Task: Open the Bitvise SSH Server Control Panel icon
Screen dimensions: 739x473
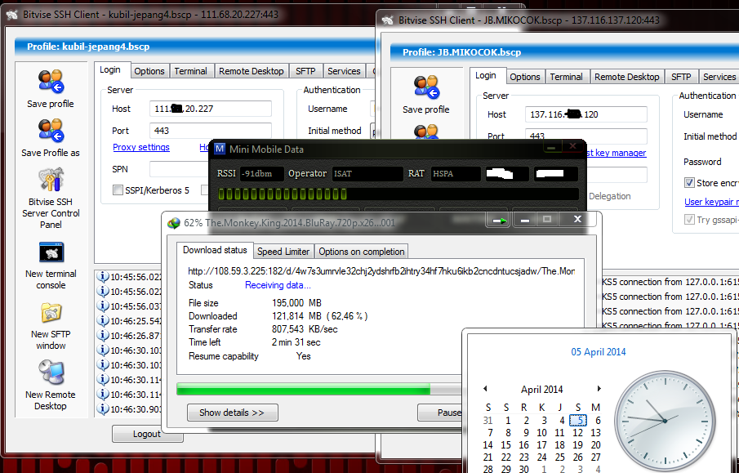Action: tap(51, 178)
